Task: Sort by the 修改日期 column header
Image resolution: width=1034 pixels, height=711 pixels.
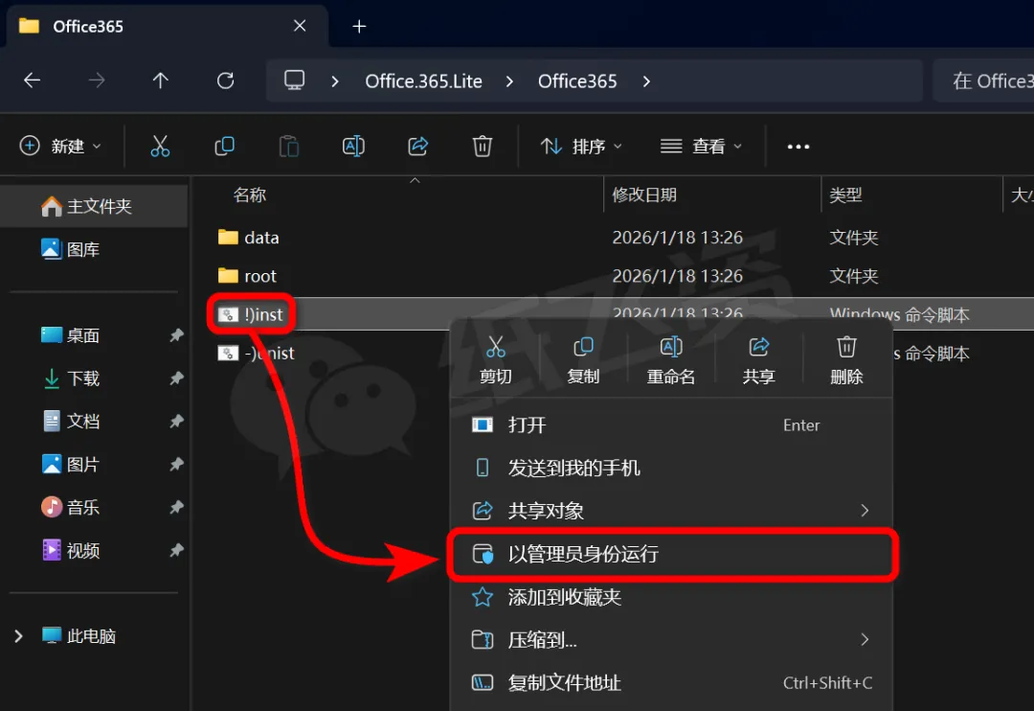Action: [x=644, y=195]
